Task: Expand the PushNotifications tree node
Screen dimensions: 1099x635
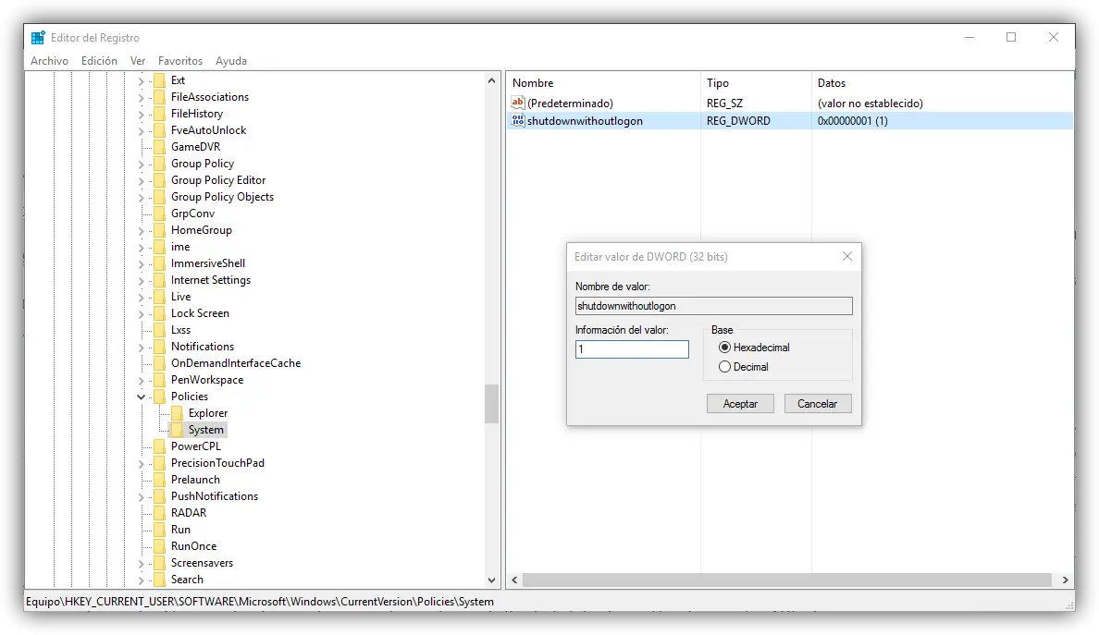Action: 141,497
